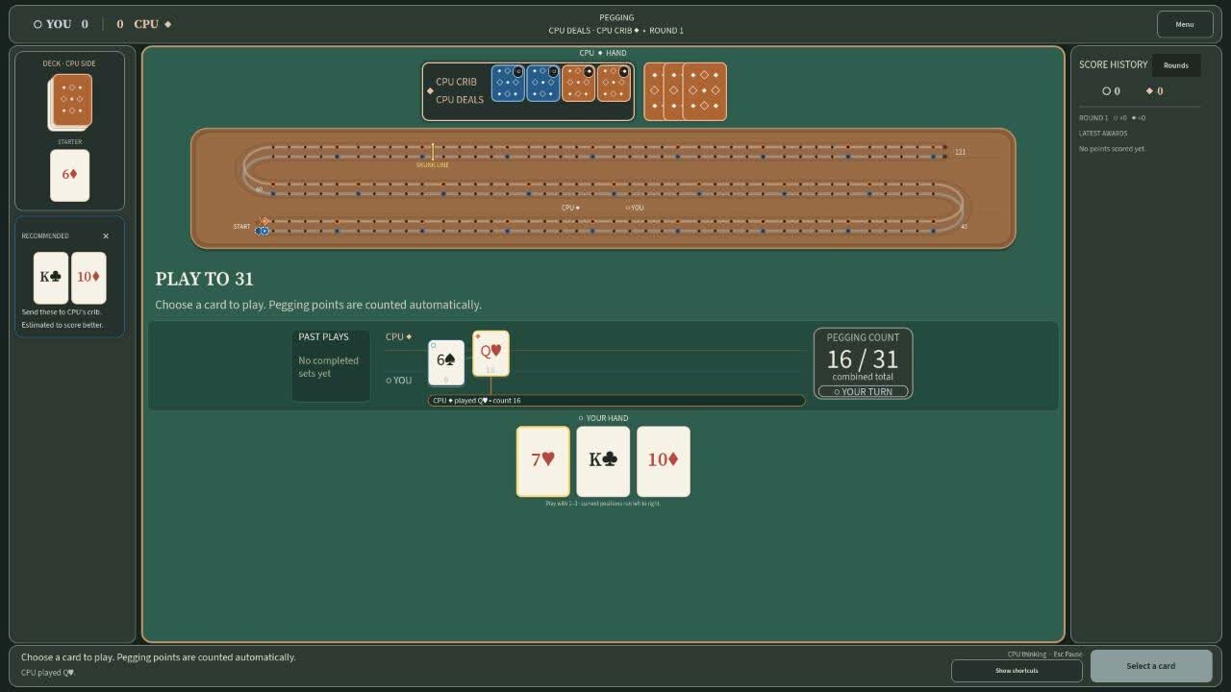Click the PLAY TO 31 heading
This screenshot has width=1231, height=692.
(x=205, y=279)
